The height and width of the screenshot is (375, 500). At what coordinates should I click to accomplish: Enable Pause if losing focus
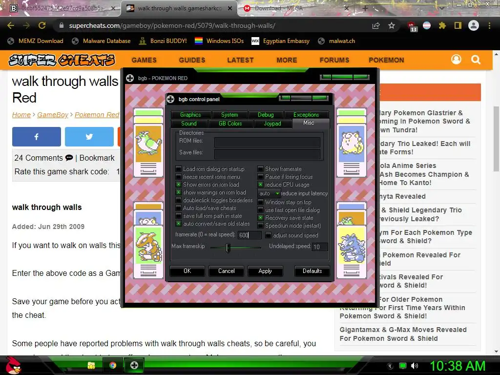tap(261, 177)
